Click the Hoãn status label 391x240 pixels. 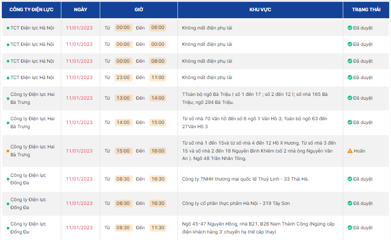pyautogui.click(x=360, y=151)
